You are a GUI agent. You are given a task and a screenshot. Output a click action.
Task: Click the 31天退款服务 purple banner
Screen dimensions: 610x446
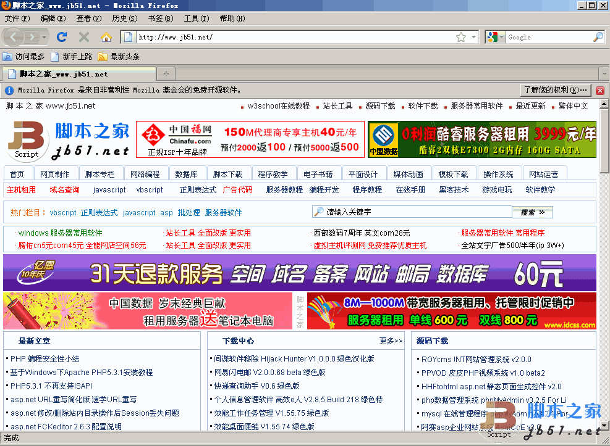point(300,273)
